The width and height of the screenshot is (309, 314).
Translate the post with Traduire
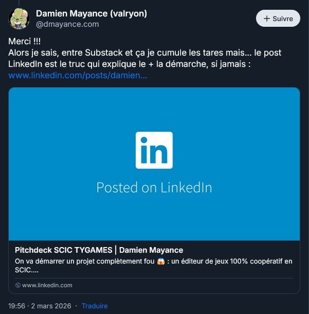click(95, 306)
